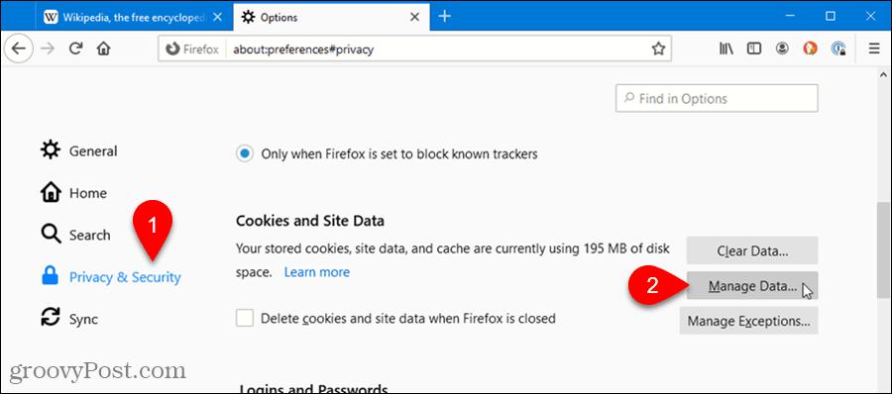Screen dimensions: 892x394
Task: Open the Sync settings category
Action: point(69,319)
